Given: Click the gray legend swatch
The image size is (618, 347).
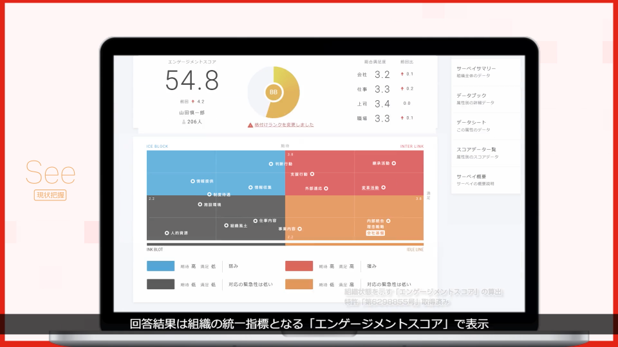Looking at the screenshot, I should (x=160, y=284).
